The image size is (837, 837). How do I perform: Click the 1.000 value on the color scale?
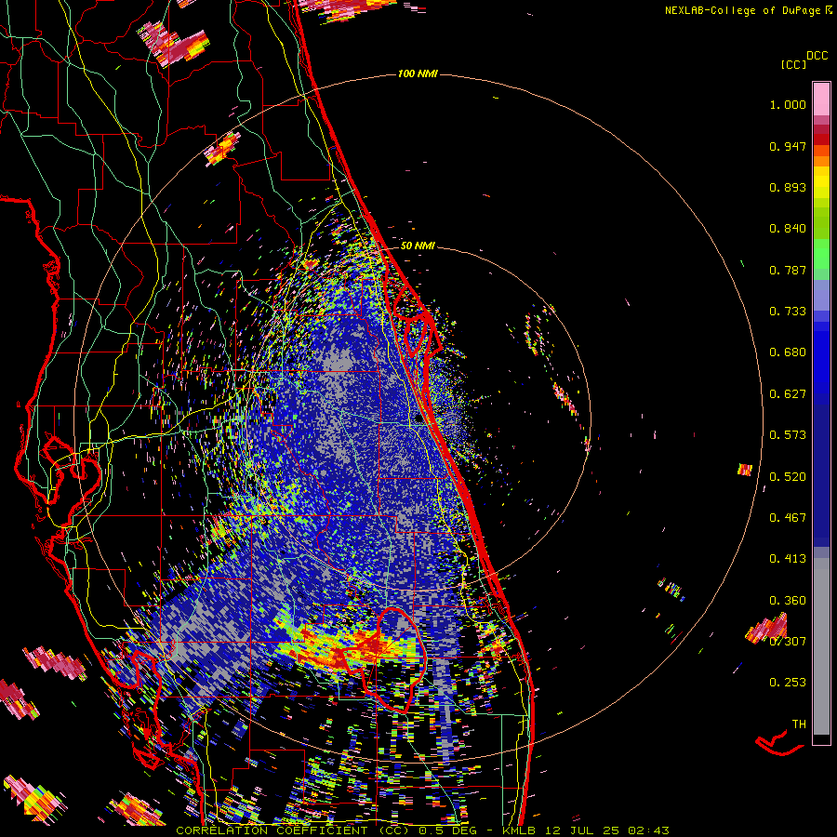click(x=788, y=104)
